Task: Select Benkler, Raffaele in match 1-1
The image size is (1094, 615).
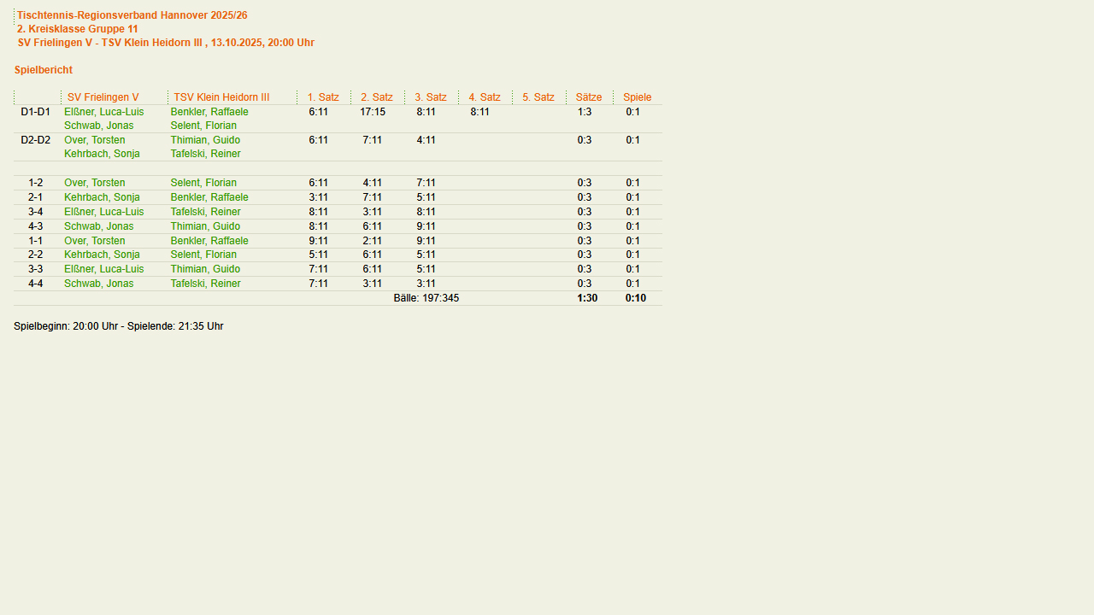Action: 209,241
